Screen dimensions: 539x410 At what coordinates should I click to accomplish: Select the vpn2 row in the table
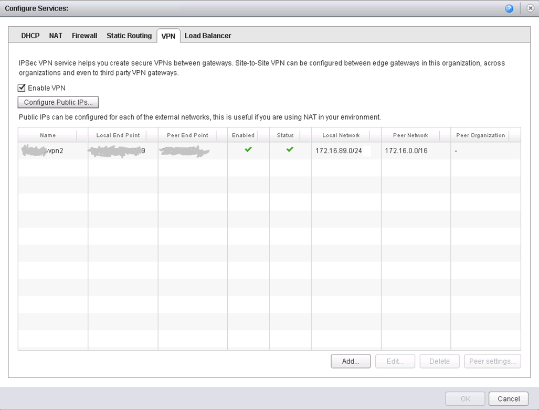coord(52,151)
